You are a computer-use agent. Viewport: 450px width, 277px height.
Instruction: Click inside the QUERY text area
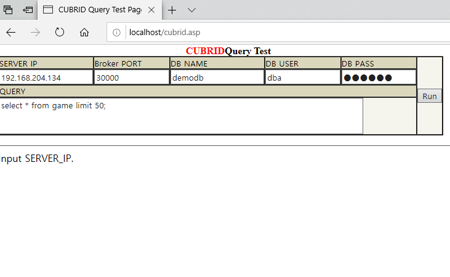click(180, 116)
